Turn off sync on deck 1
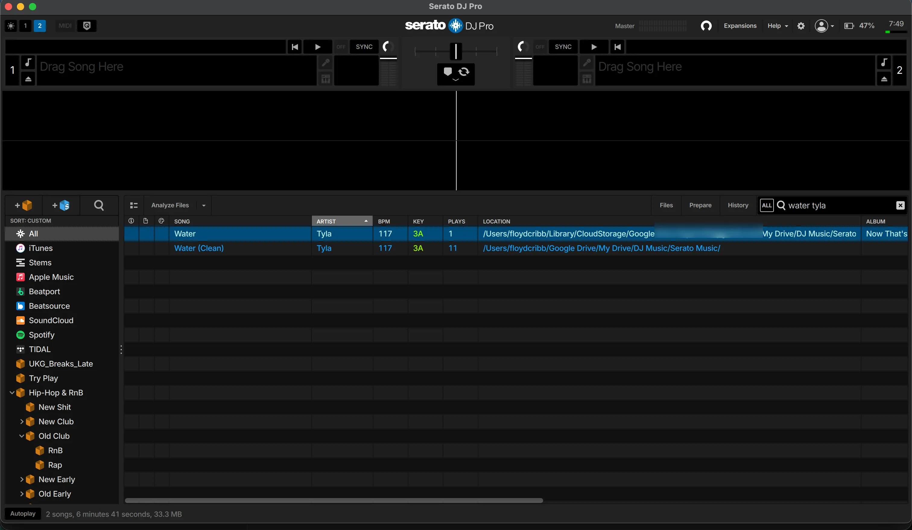912x530 pixels. pos(341,47)
